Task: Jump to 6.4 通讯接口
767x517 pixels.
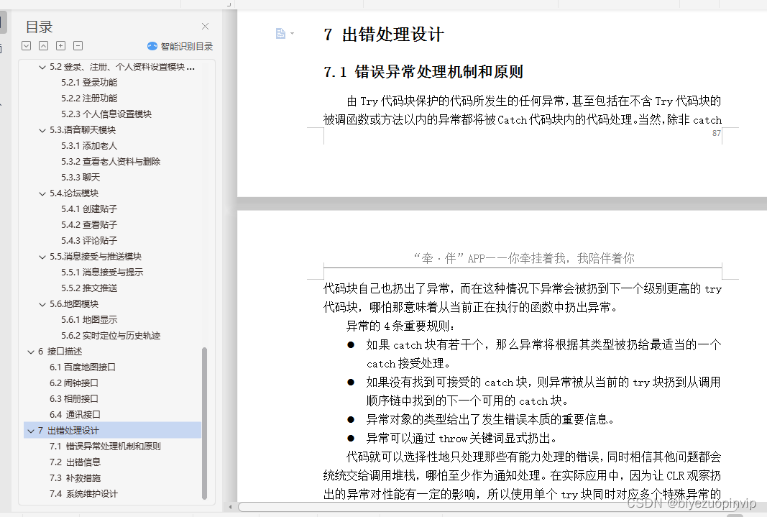Action: (x=75, y=414)
